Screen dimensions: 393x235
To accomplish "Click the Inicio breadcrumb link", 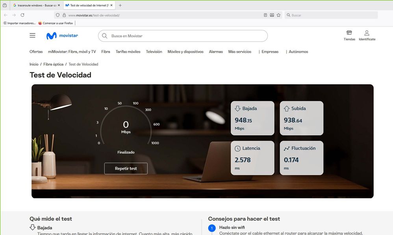I will (x=34, y=64).
